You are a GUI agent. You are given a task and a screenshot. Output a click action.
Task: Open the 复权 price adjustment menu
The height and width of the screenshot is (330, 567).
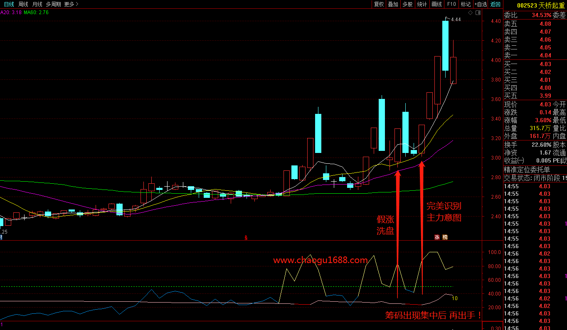coord(379,4)
